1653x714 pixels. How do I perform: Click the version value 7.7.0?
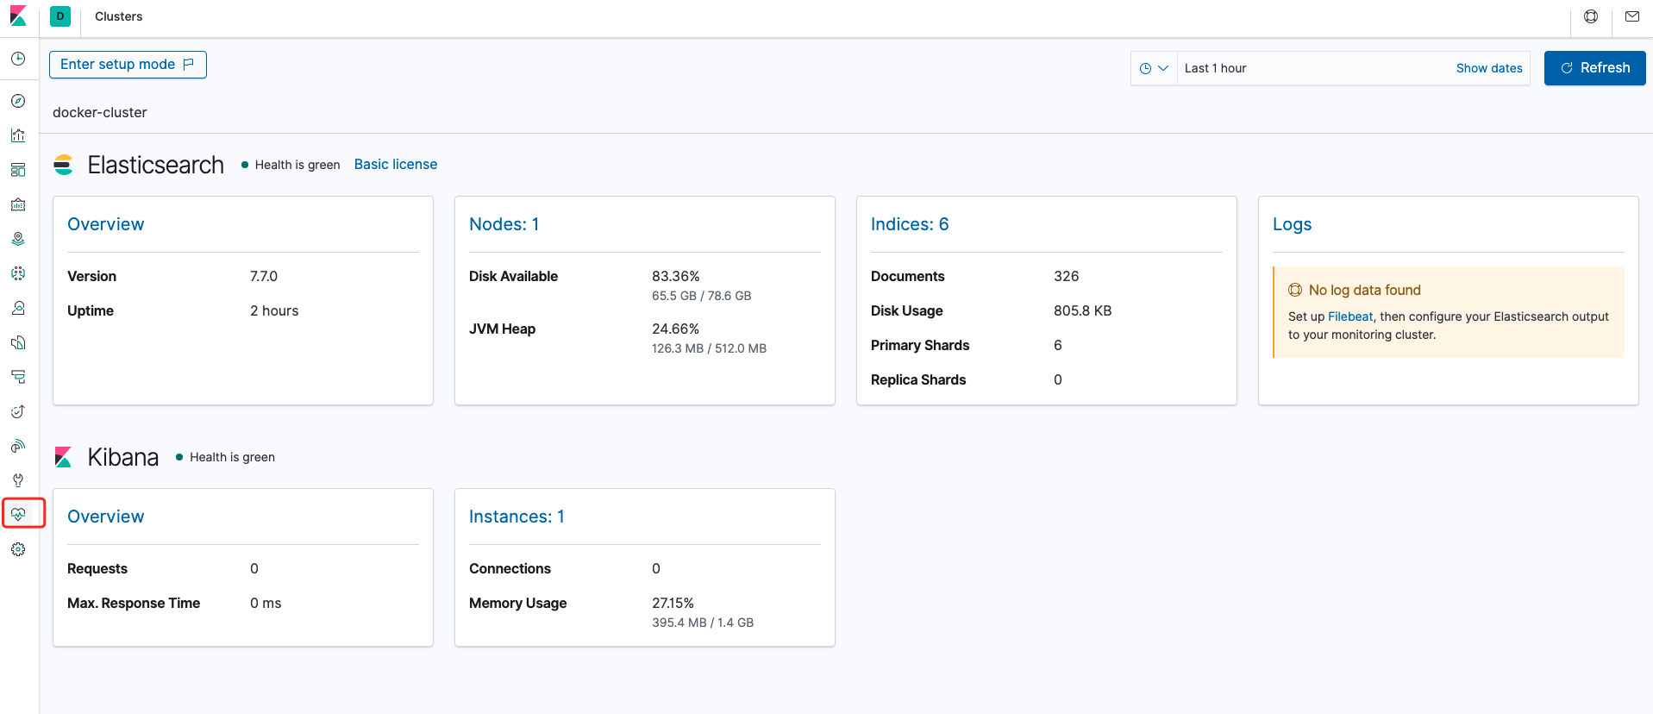(x=264, y=276)
